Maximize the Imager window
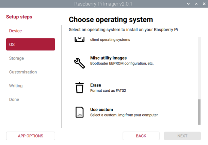The image size is (208, 145). [x=196, y=4]
